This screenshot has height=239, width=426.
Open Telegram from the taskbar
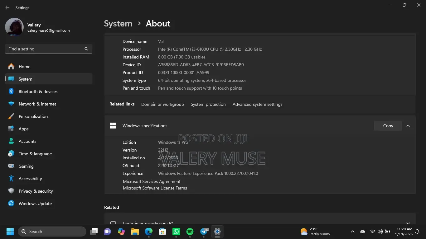tap(204, 232)
